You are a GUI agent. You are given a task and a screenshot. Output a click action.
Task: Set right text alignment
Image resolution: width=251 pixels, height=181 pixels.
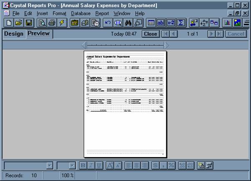point(145,166)
